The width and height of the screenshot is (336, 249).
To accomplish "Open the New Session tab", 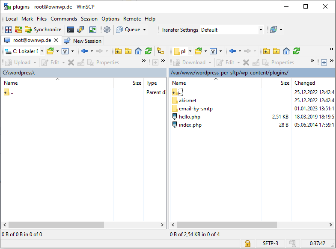I will click(83, 41).
